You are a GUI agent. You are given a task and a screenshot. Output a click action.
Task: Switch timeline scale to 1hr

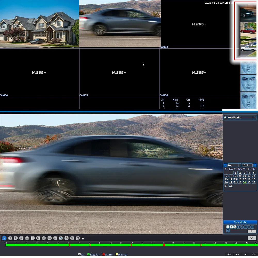tap(246, 254)
